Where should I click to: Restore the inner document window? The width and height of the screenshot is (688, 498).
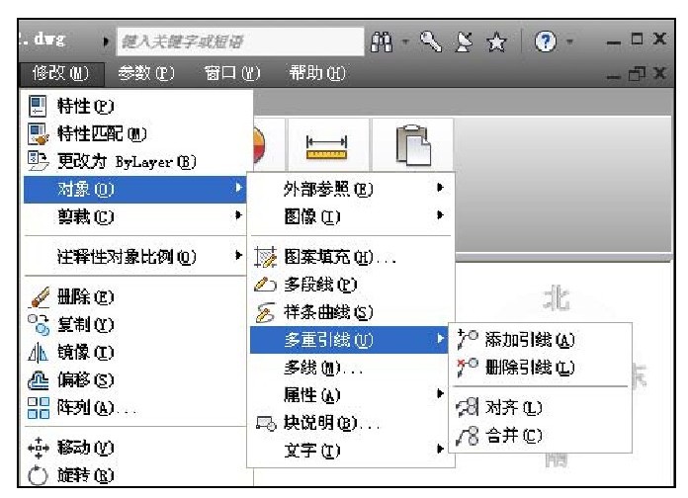(638, 73)
